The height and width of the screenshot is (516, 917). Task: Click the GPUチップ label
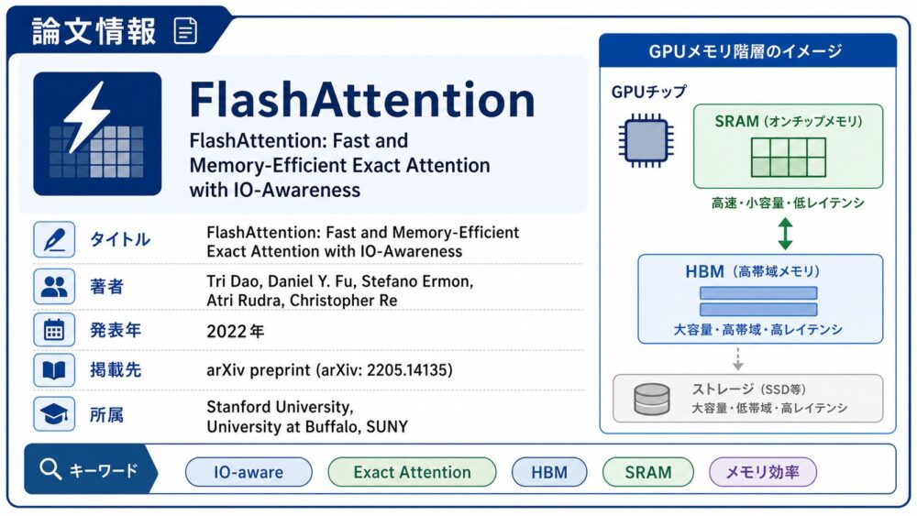coord(649,93)
